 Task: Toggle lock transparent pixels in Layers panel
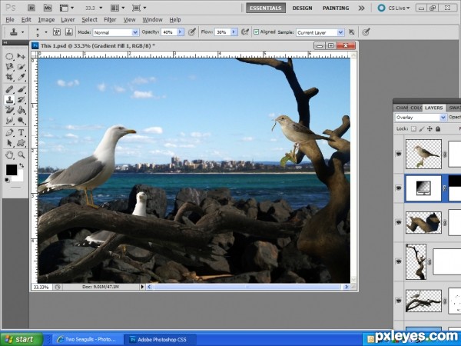click(413, 129)
